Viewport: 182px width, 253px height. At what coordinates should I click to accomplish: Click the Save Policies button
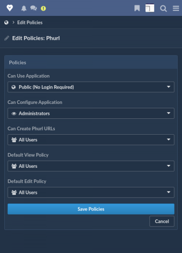(x=91, y=209)
